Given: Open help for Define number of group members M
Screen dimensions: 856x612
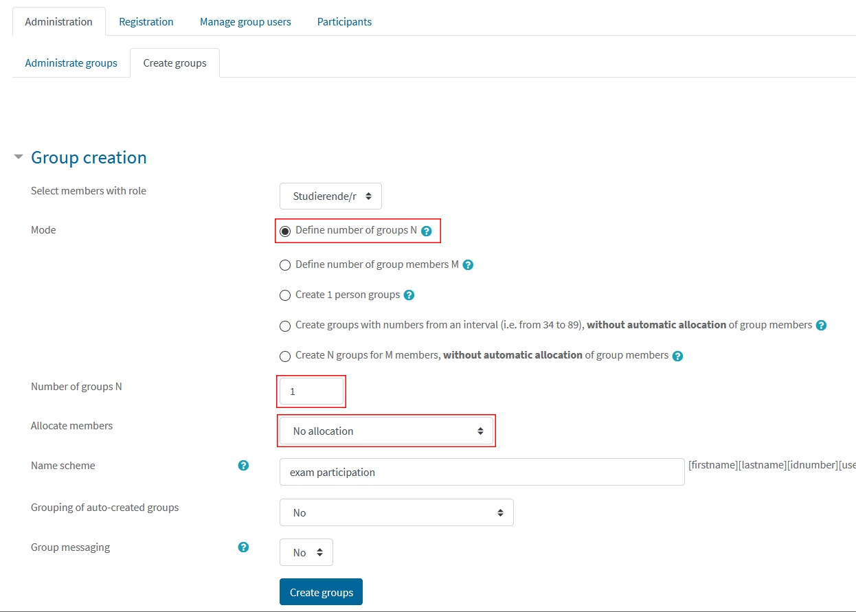Looking at the screenshot, I should pyautogui.click(x=468, y=264).
